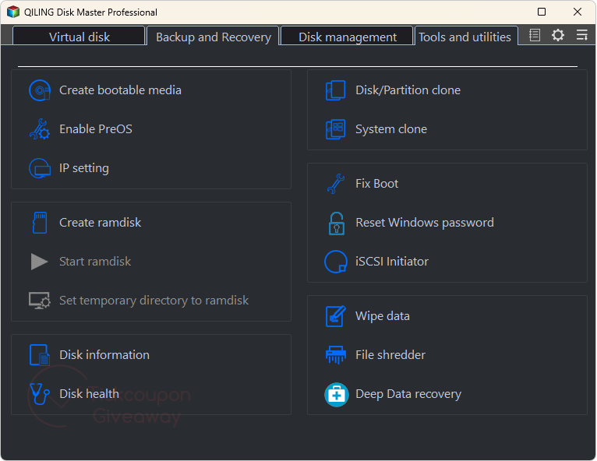The width and height of the screenshot is (597, 461).
Task: Switch to the Disk management tab
Action: click(348, 36)
